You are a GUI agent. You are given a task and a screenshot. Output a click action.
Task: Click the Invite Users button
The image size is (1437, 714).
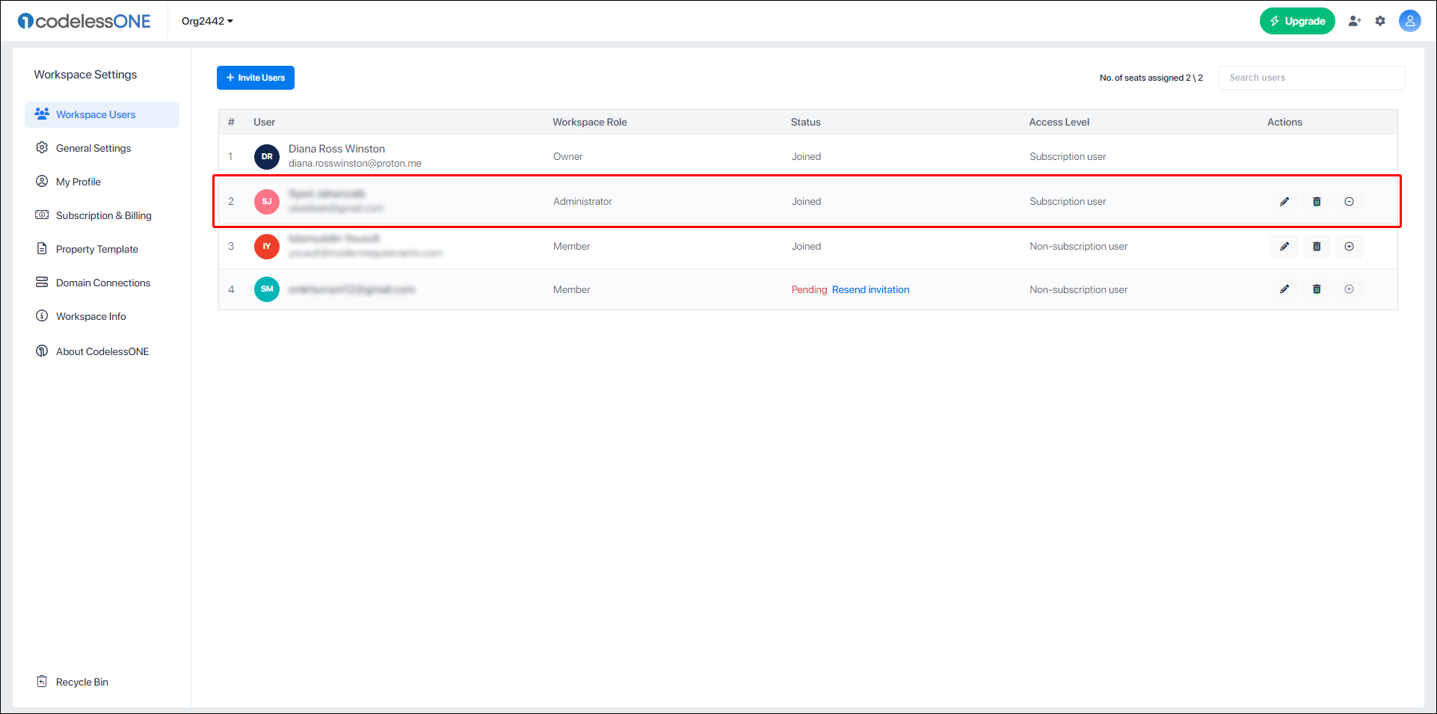256,78
